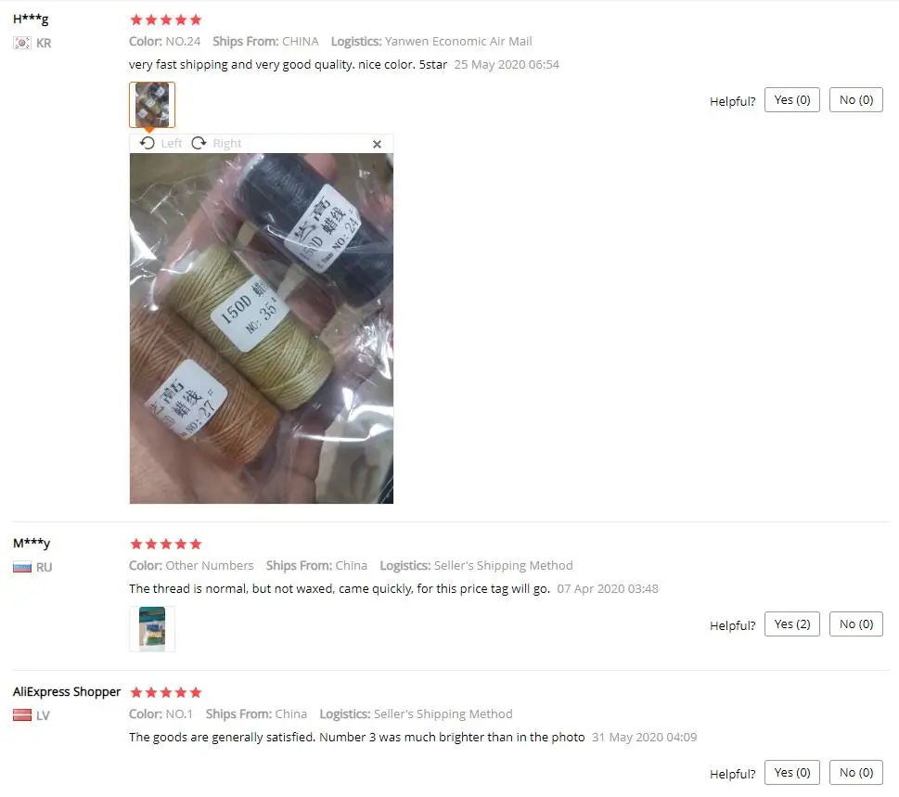
Task: Open M***y's review photo thumbnail
Action: pyautogui.click(x=152, y=629)
